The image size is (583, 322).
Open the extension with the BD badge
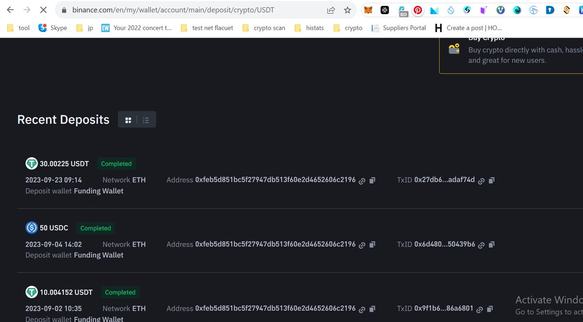coord(402,11)
